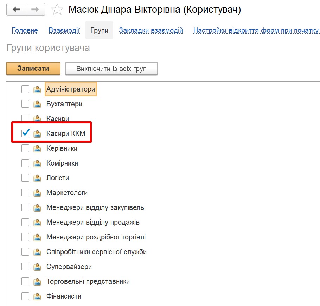Select Торговельні представники row label

pyautogui.click(x=88, y=281)
